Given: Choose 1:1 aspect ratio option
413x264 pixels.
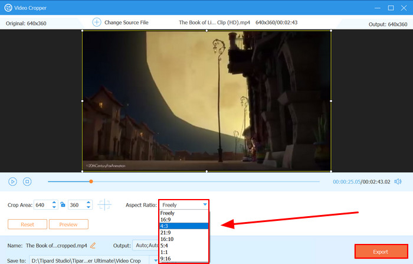Looking at the screenshot, I should coord(184,252).
